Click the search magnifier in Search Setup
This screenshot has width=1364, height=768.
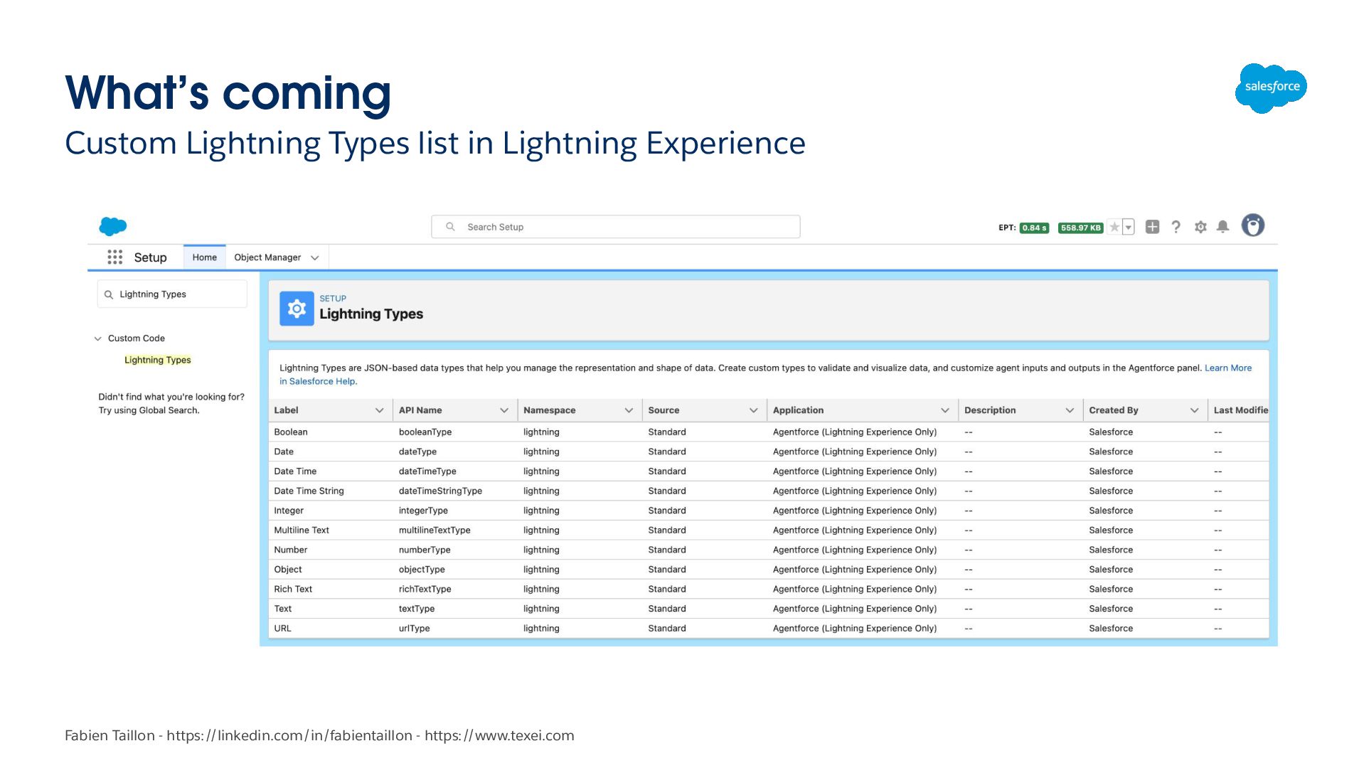450,227
